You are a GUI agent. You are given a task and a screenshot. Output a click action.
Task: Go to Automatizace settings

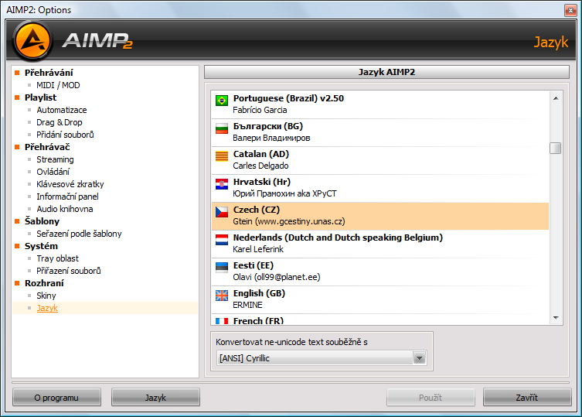point(62,110)
